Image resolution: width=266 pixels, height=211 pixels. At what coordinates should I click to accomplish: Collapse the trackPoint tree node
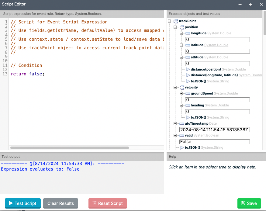click(169, 21)
